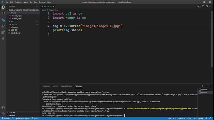Open the Help menu
This screenshot has height=120, width=214.
(49, 2)
